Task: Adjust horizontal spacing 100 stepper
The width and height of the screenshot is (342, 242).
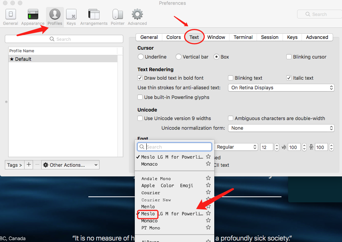Action: click(304, 147)
